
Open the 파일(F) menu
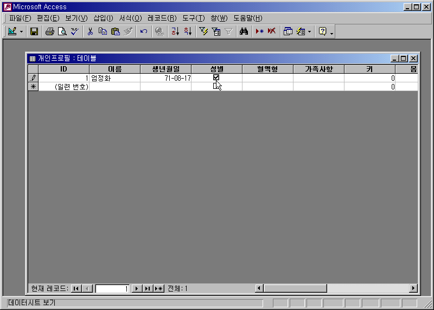click(20, 18)
